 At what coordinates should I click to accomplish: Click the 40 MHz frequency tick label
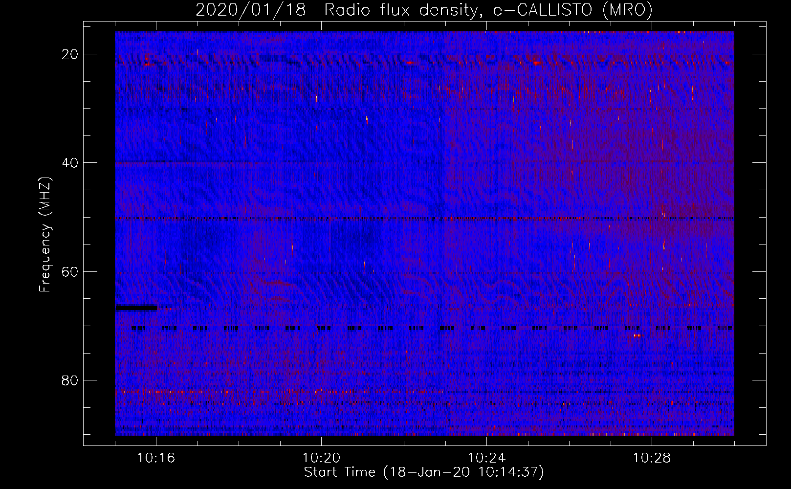(70, 163)
